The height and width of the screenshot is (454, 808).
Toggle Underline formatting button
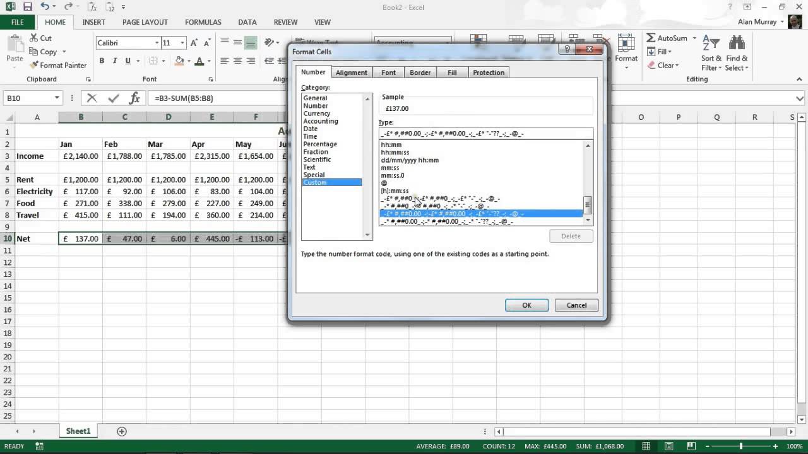128,61
